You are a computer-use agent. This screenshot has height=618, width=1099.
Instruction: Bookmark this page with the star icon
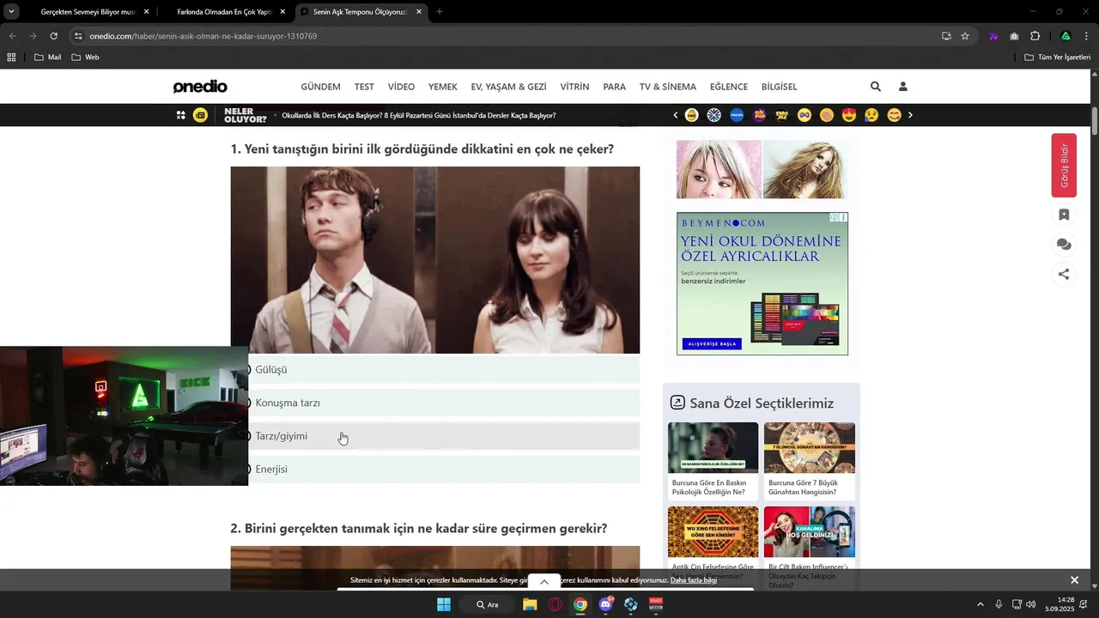965,36
